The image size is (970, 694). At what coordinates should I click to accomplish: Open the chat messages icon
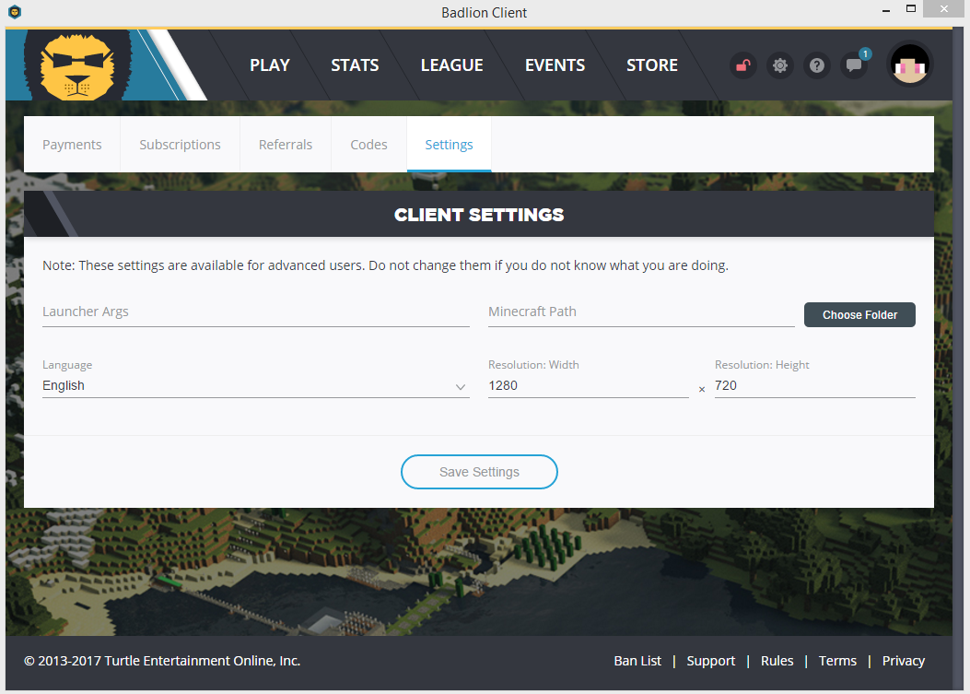tap(854, 65)
